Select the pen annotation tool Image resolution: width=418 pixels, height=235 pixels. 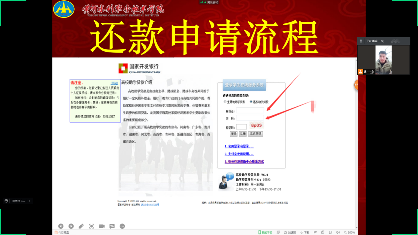pos(81,226)
